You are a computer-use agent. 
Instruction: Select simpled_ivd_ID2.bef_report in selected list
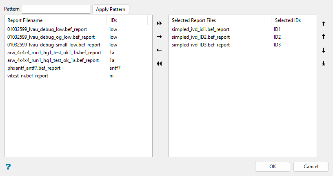[x=201, y=37]
